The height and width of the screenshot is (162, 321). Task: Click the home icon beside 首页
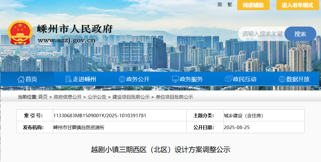tap(21, 79)
